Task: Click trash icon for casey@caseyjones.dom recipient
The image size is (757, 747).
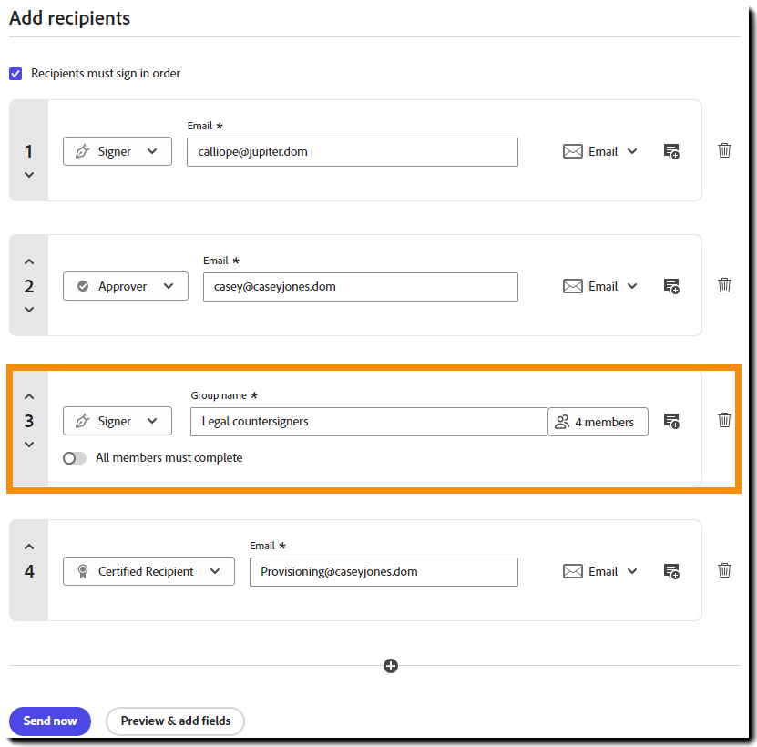Action: coord(724,286)
